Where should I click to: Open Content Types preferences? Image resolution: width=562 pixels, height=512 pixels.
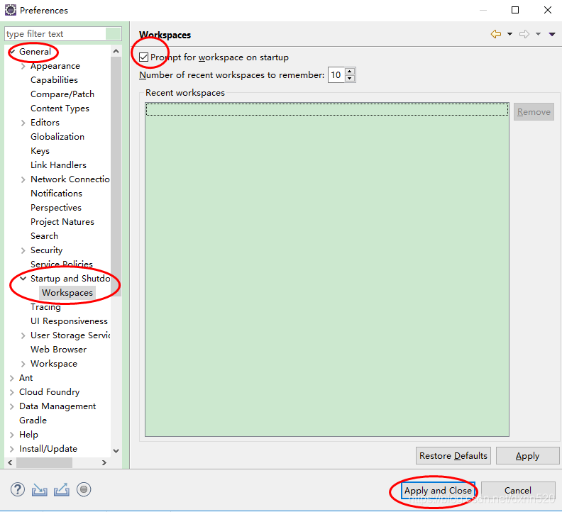[x=60, y=108]
